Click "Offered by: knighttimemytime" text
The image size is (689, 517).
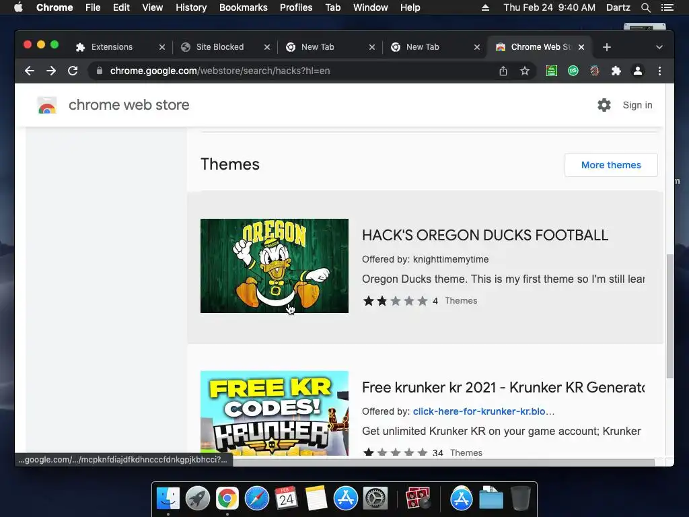(425, 259)
